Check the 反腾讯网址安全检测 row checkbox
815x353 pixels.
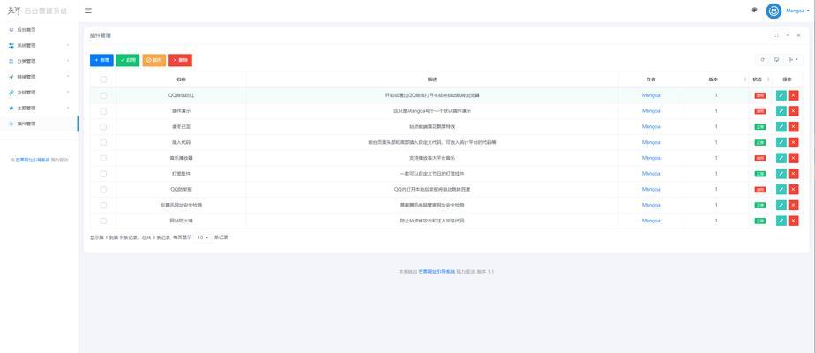coord(103,205)
